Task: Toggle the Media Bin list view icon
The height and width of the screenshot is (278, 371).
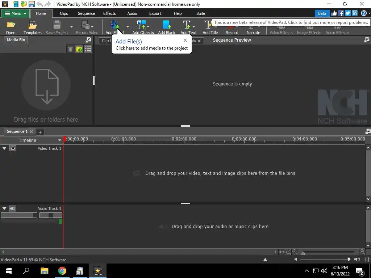Action: (88, 49)
